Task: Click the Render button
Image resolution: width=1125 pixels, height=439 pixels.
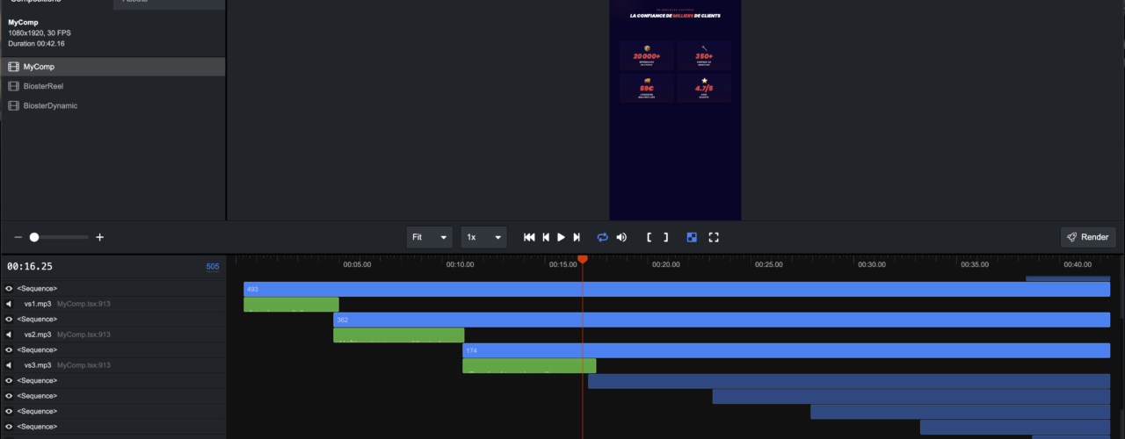Action: pos(1088,237)
